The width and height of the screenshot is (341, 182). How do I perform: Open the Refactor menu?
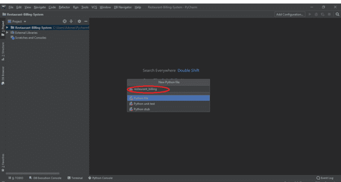click(64, 7)
